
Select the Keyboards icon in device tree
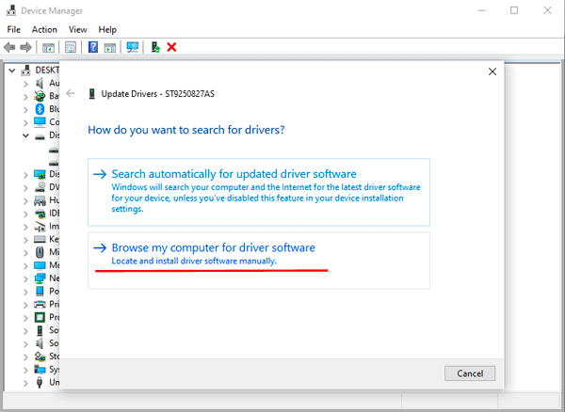click(x=40, y=239)
